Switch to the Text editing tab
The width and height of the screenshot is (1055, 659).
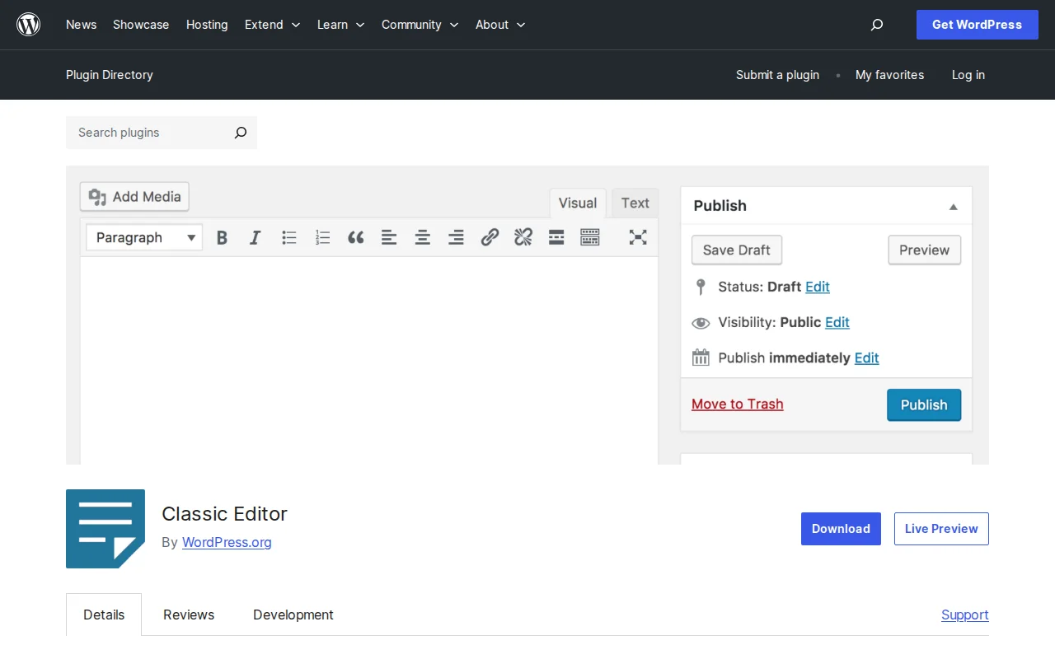[x=635, y=203]
